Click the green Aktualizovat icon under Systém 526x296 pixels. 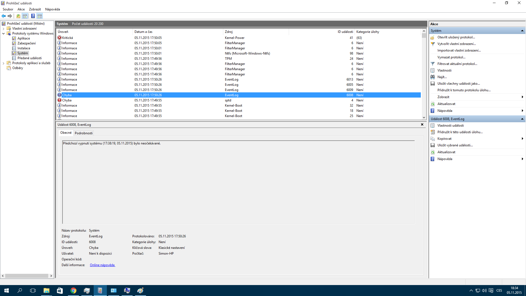click(x=433, y=104)
